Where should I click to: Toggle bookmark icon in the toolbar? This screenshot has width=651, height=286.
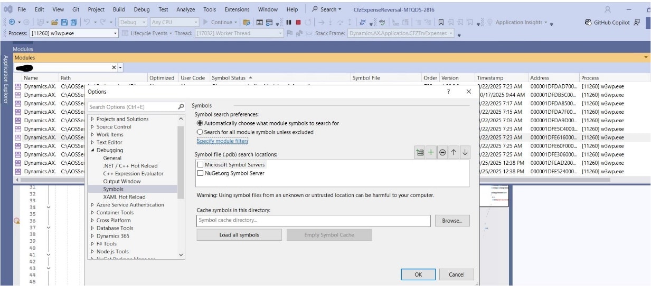441,22
